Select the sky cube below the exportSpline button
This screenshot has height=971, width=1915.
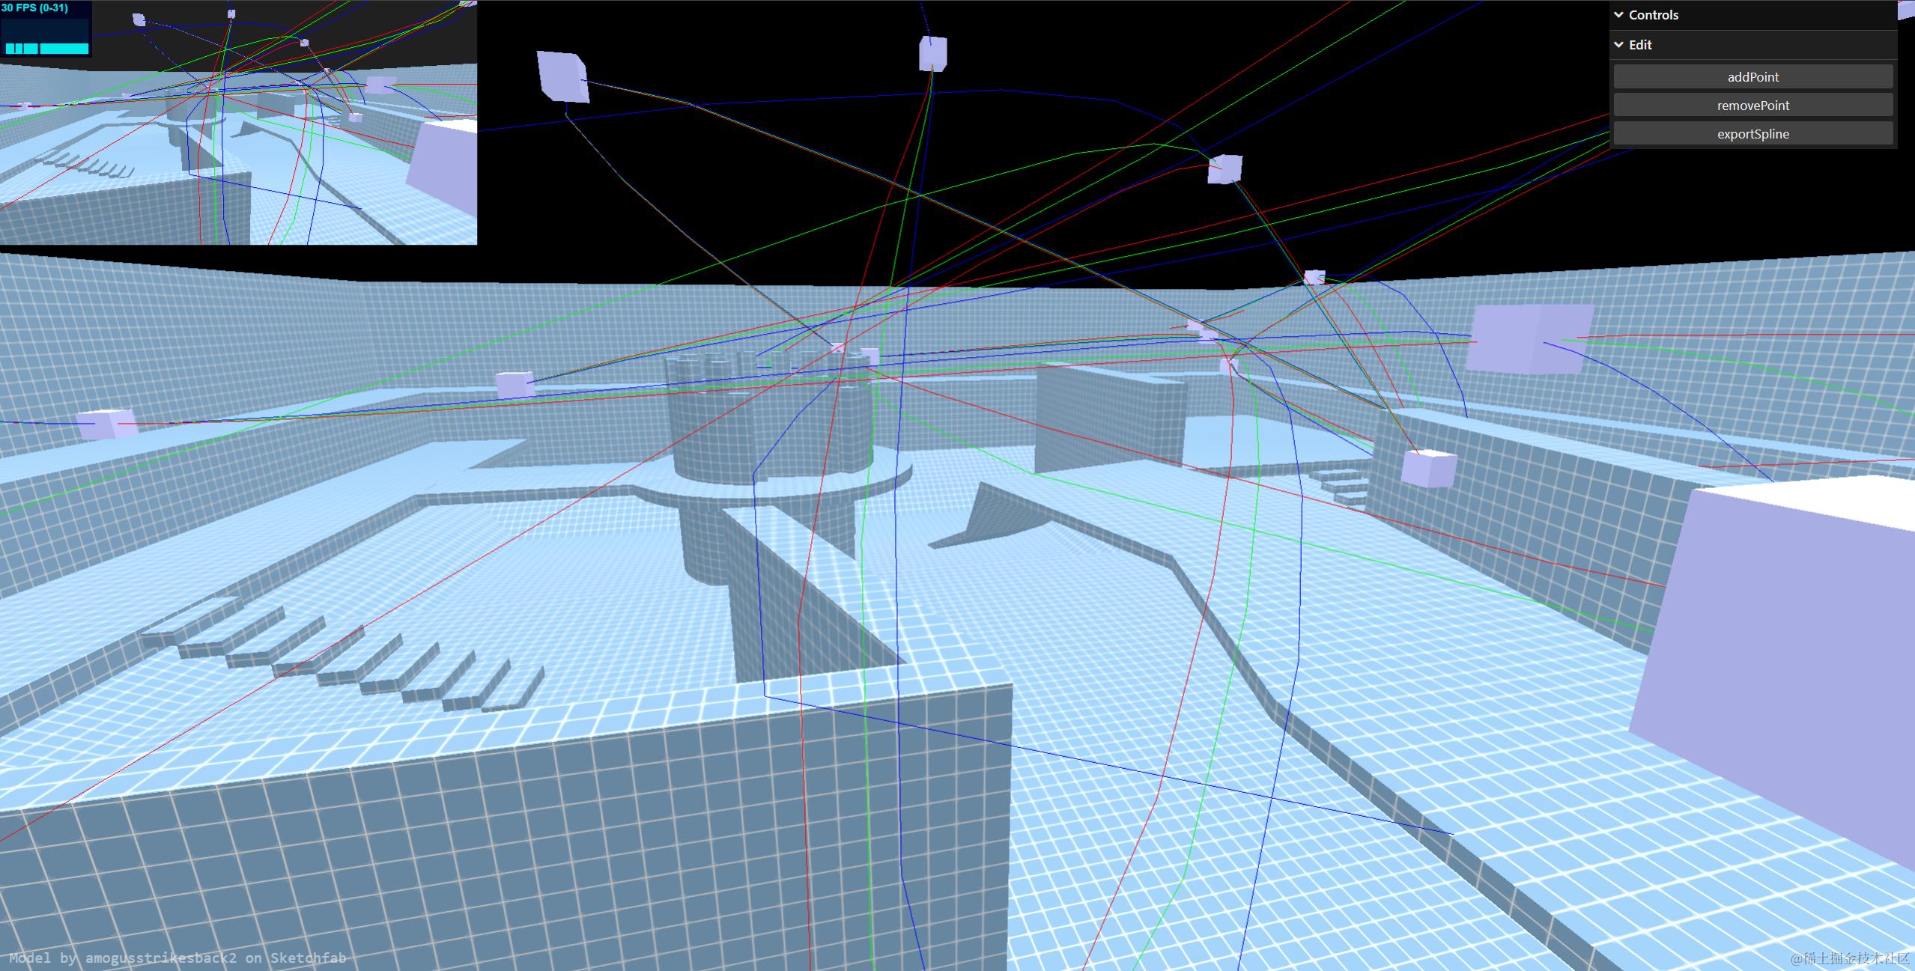pyautogui.click(x=1224, y=168)
